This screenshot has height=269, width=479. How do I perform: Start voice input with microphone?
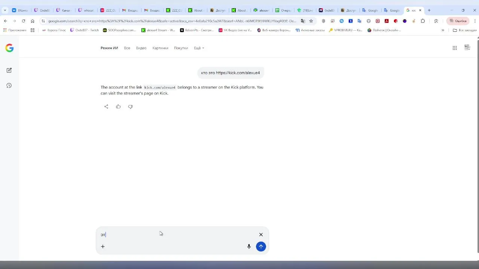[249, 247]
